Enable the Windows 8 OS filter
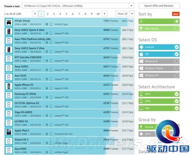The height and width of the screenshot is (155, 192). pos(177,61)
